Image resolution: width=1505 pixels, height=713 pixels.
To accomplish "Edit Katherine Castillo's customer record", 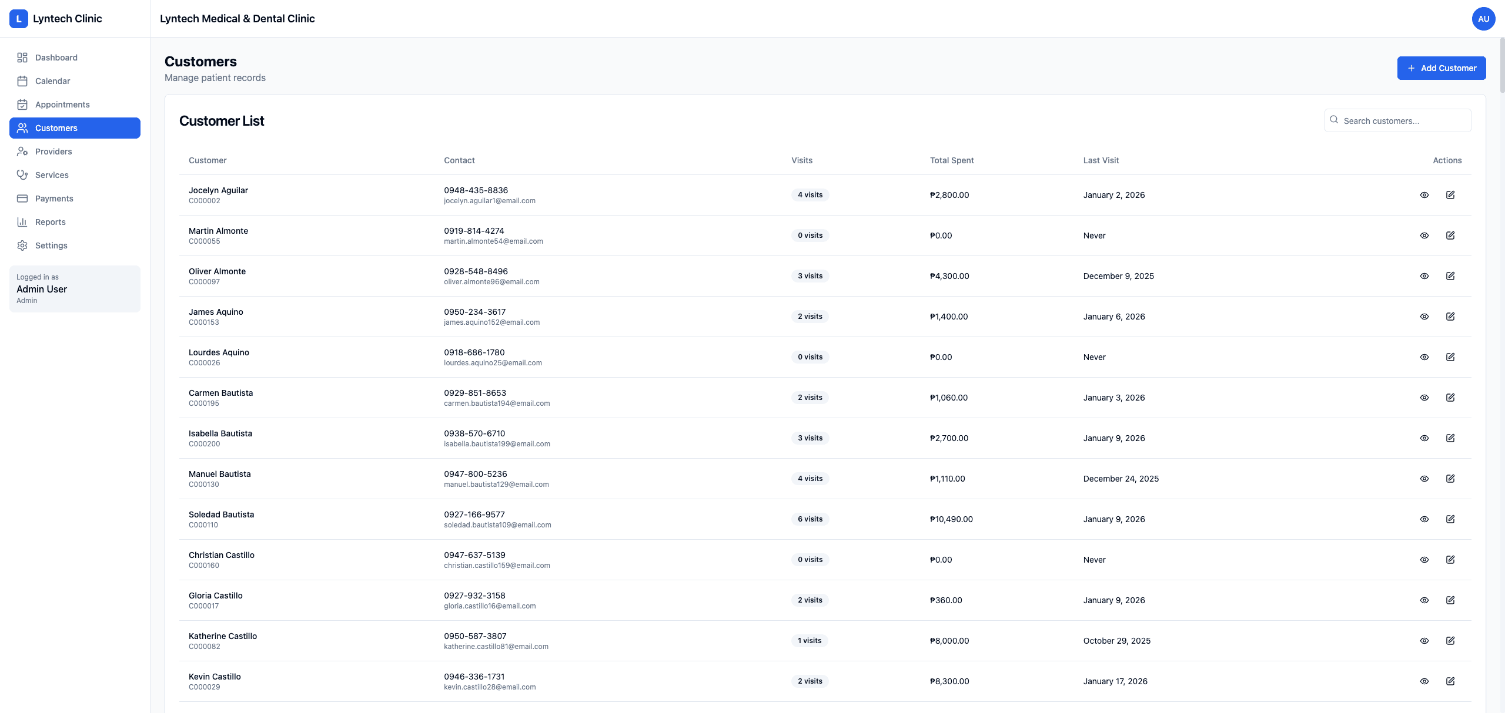I will click(x=1450, y=641).
